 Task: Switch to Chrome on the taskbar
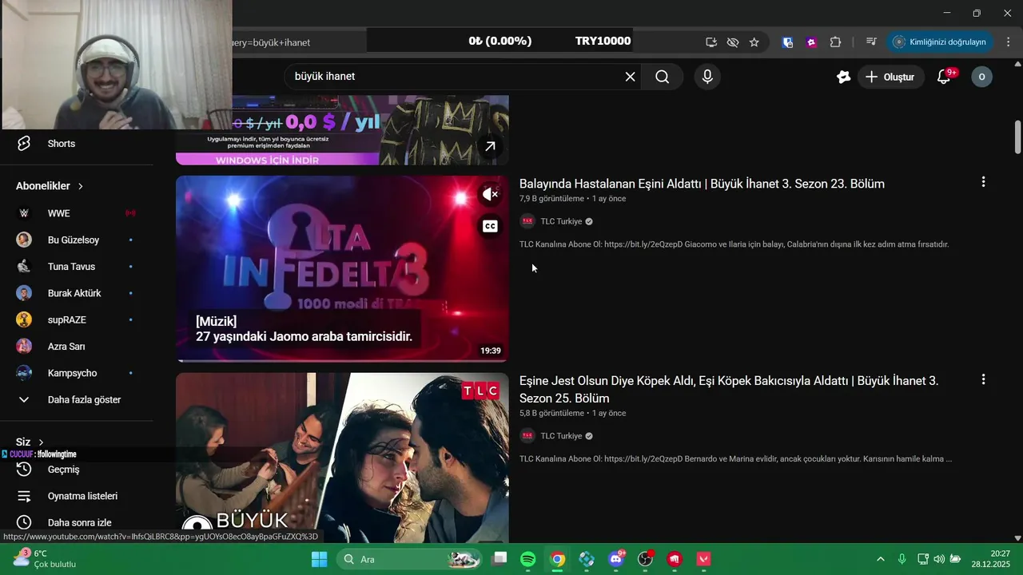tap(558, 559)
